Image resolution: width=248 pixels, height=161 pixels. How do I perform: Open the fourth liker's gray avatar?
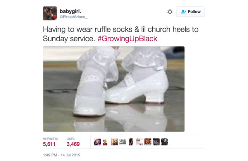click(x=123, y=142)
